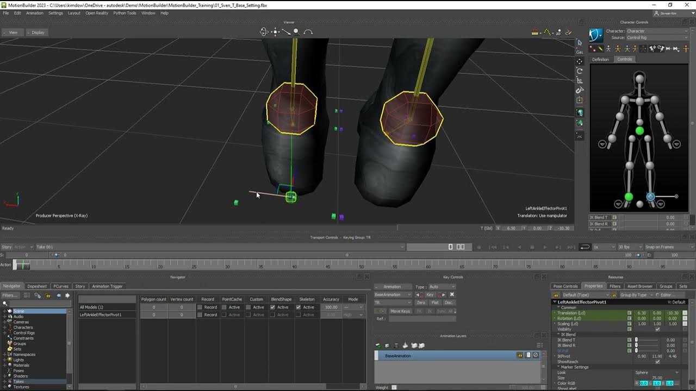Screen dimensions: 696x391
Task: Open the BaseAnimation layer dropdown in Key Controls
Action: [x=393, y=295]
